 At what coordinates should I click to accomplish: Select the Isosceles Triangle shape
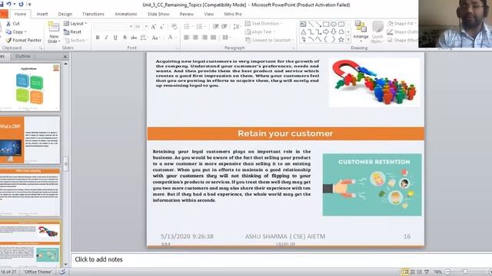[x=303, y=31]
